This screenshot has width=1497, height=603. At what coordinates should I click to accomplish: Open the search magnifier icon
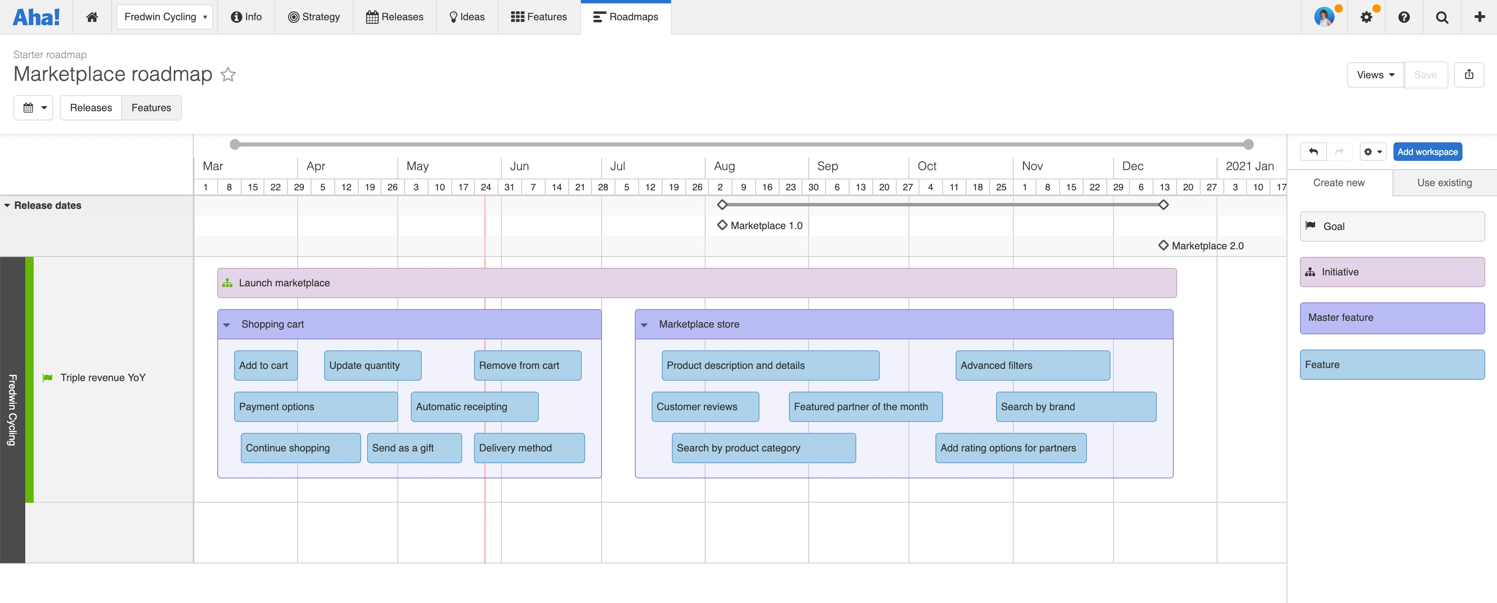[x=1442, y=17]
